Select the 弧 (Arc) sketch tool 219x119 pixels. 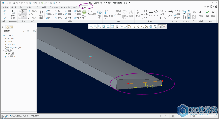[x=57, y=11]
